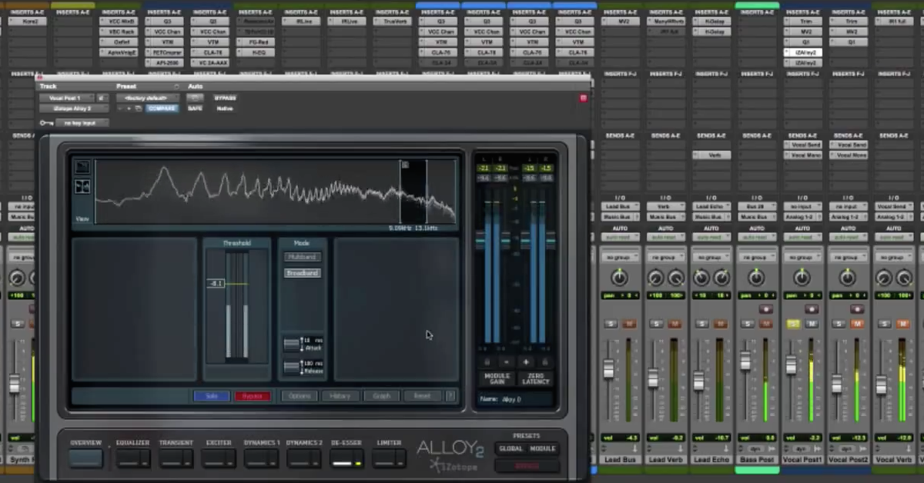Mute the Vocal Post2 track

(857, 324)
